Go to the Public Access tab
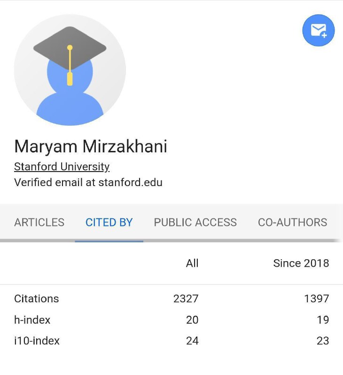This screenshot has height=375, width=343. tap(195, 222)
